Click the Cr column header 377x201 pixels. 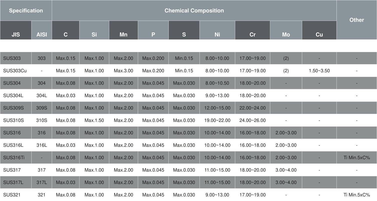(252, 30)
